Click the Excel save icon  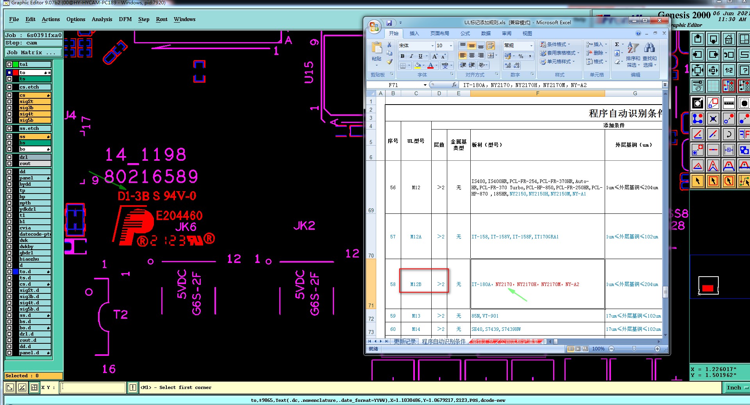389,23
